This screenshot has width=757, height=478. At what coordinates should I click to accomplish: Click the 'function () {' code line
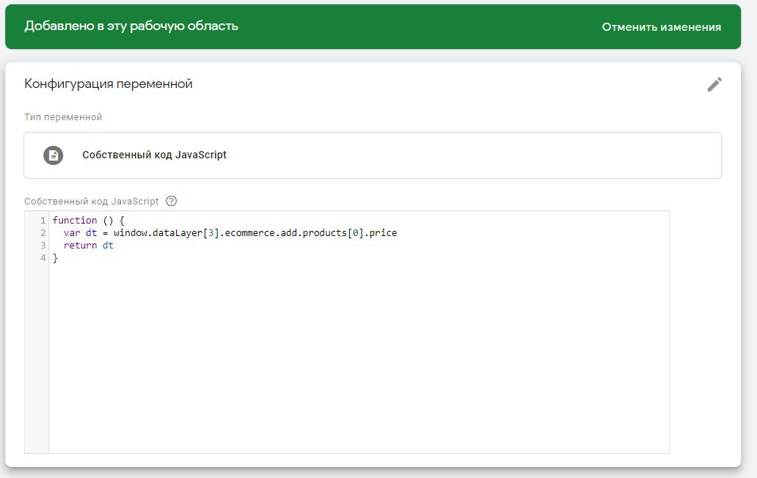pyautogui.click(x=88, y=221)
